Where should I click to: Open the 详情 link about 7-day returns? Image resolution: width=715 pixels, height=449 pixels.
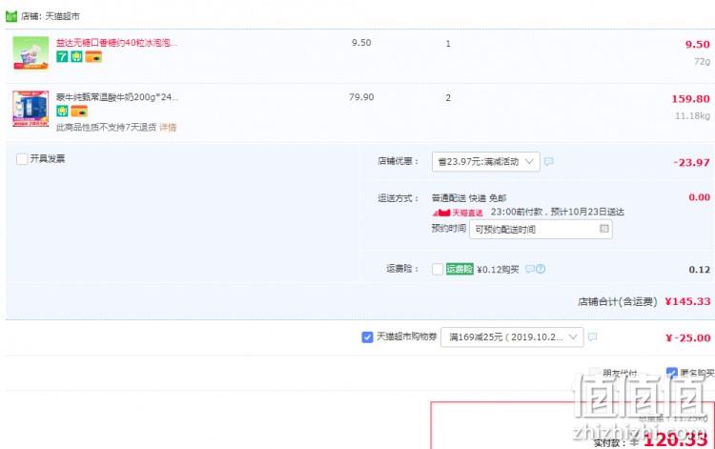[168, 127]
